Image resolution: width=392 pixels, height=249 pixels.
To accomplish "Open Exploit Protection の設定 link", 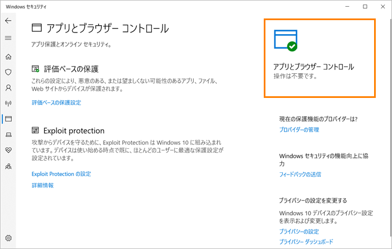I will [x=61, y=174].
